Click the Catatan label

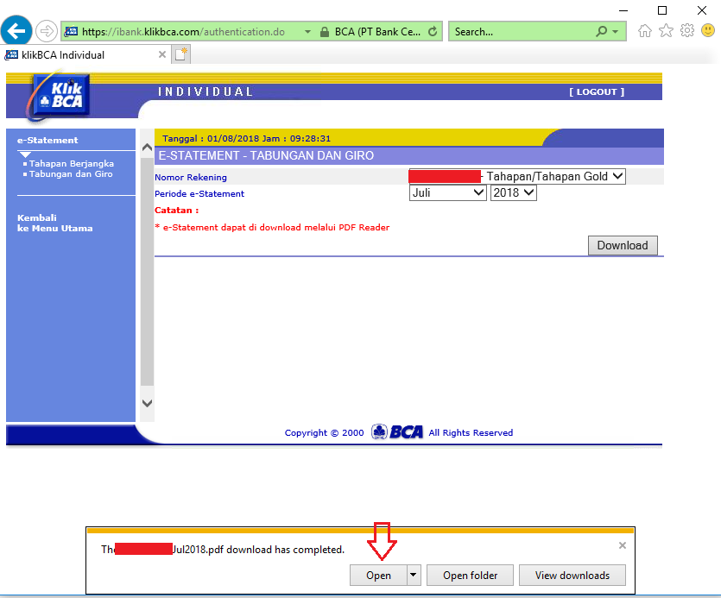tap(176, 211)
